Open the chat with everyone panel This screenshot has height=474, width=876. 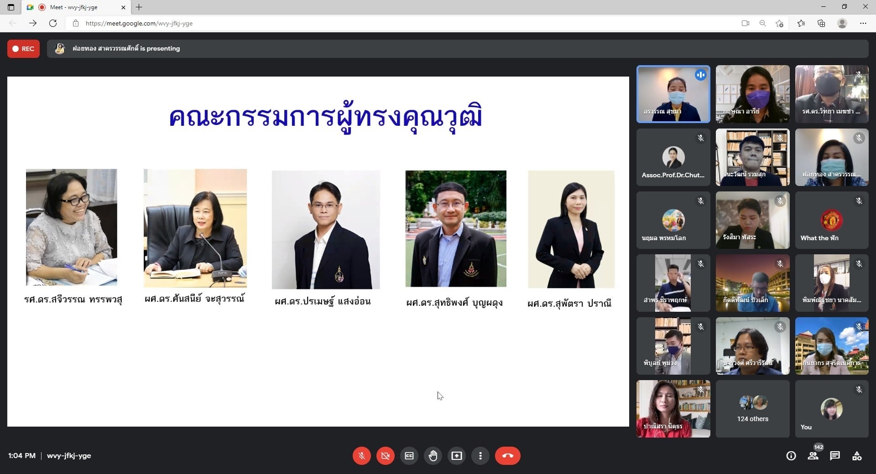(835, 456)
